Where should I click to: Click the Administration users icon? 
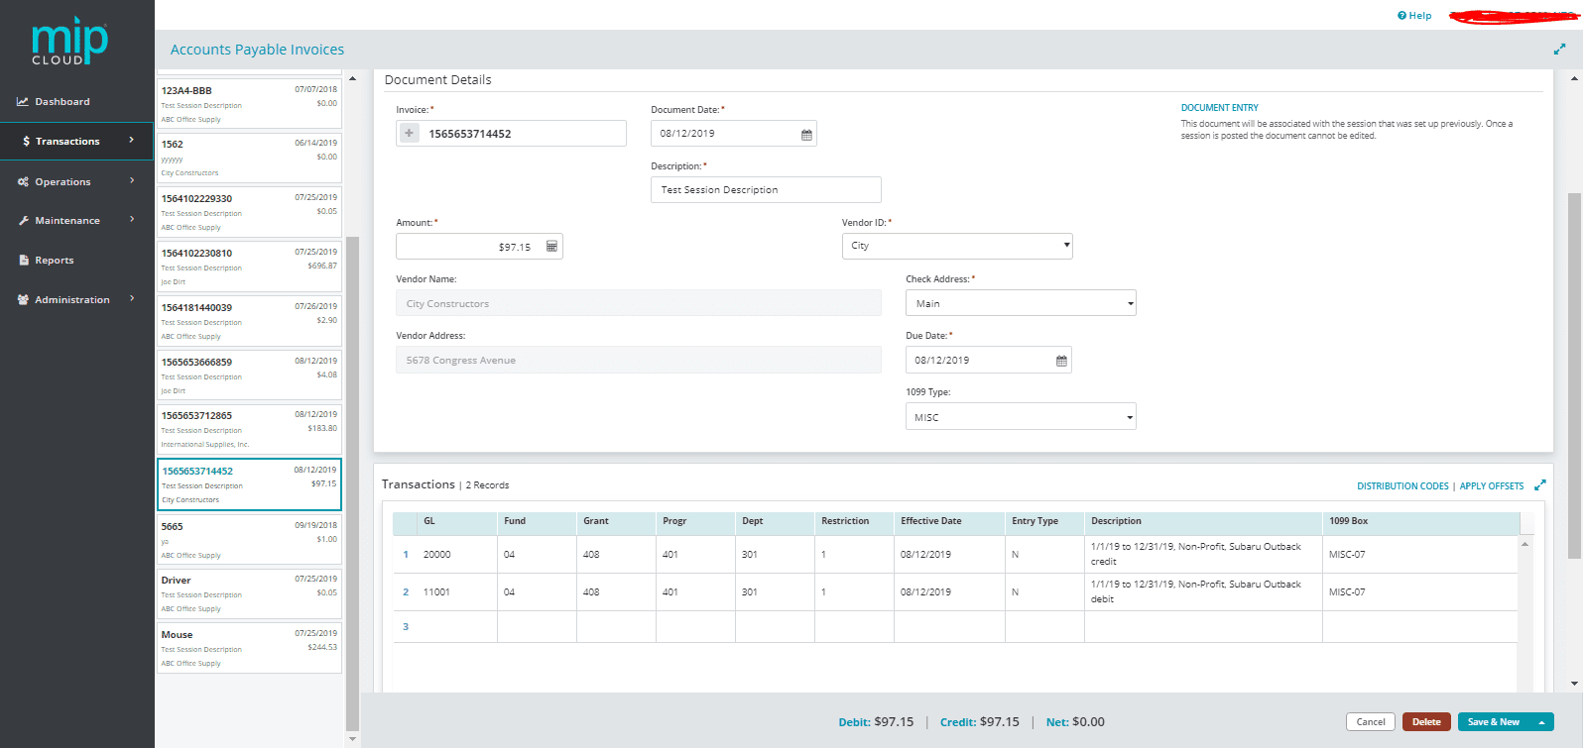pyautogui.click(x=23, y=300)
